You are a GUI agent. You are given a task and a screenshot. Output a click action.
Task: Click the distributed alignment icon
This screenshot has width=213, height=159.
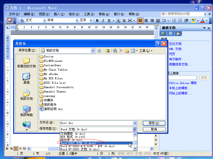tap(158, 21)
